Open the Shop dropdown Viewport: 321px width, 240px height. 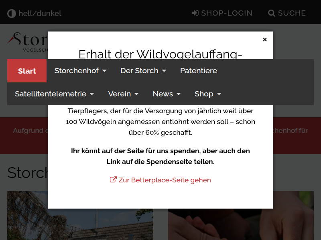pos(208,94)
